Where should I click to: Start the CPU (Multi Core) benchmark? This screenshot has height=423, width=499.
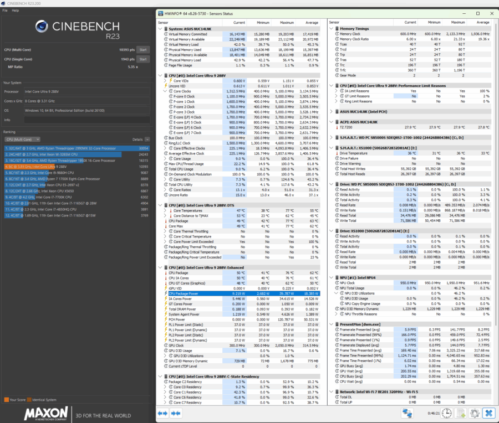(x=143, y=50)
